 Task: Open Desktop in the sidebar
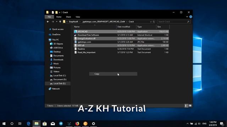pyautogui.click(x=57, y=52)
